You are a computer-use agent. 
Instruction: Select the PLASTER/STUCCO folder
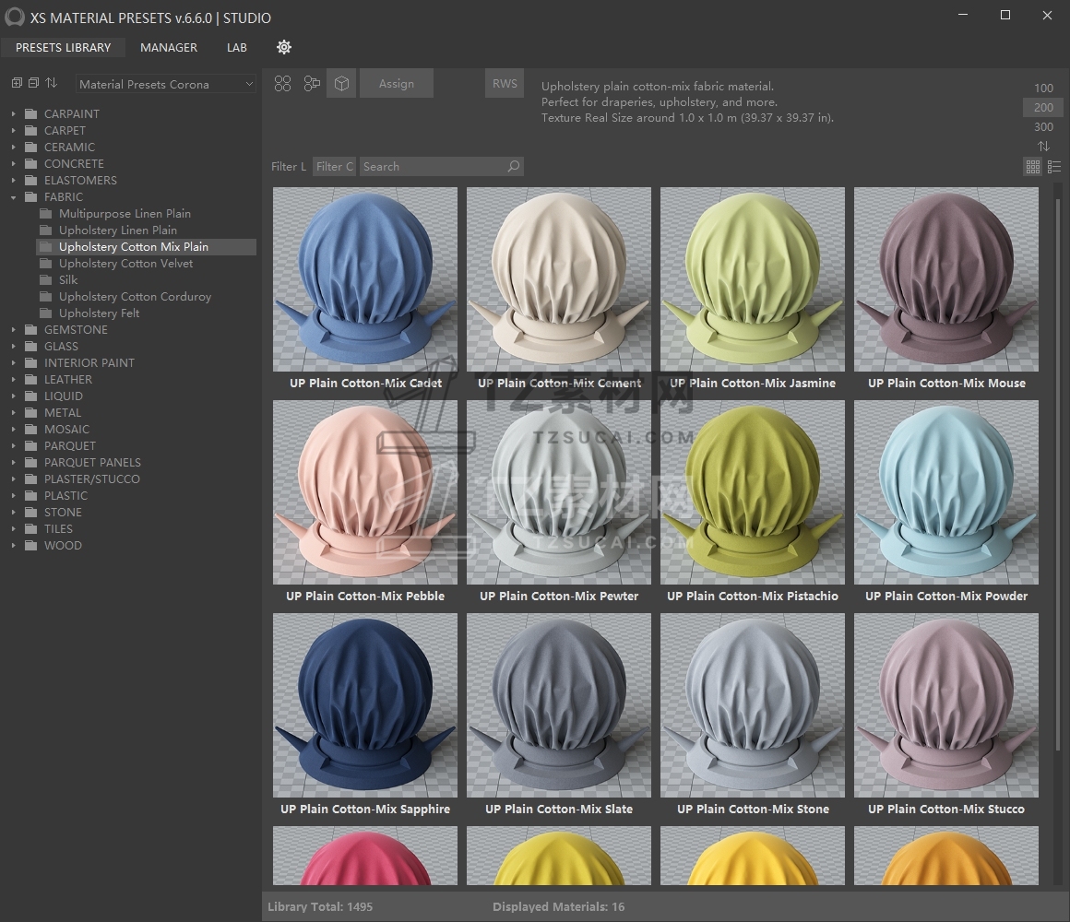[92, 479]
